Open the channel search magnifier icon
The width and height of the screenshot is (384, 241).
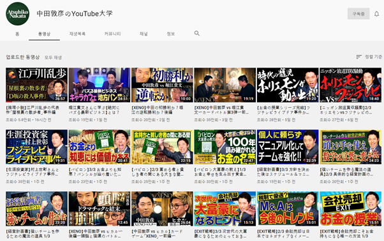[197, 33]
